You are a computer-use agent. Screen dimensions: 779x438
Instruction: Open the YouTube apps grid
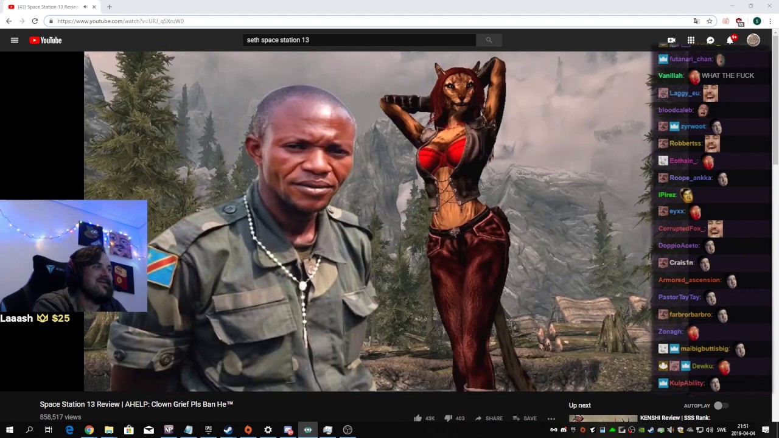tap(691, 40)
